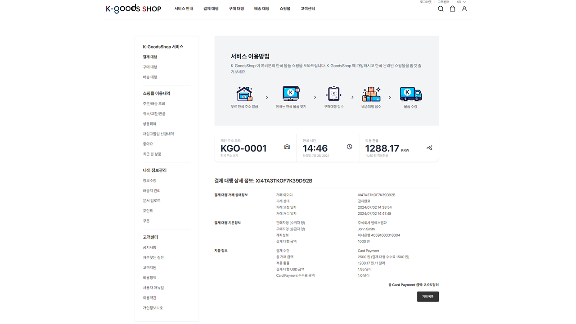
Task: Click the 거래 목록 button
Action: click(x=427, y=297)
